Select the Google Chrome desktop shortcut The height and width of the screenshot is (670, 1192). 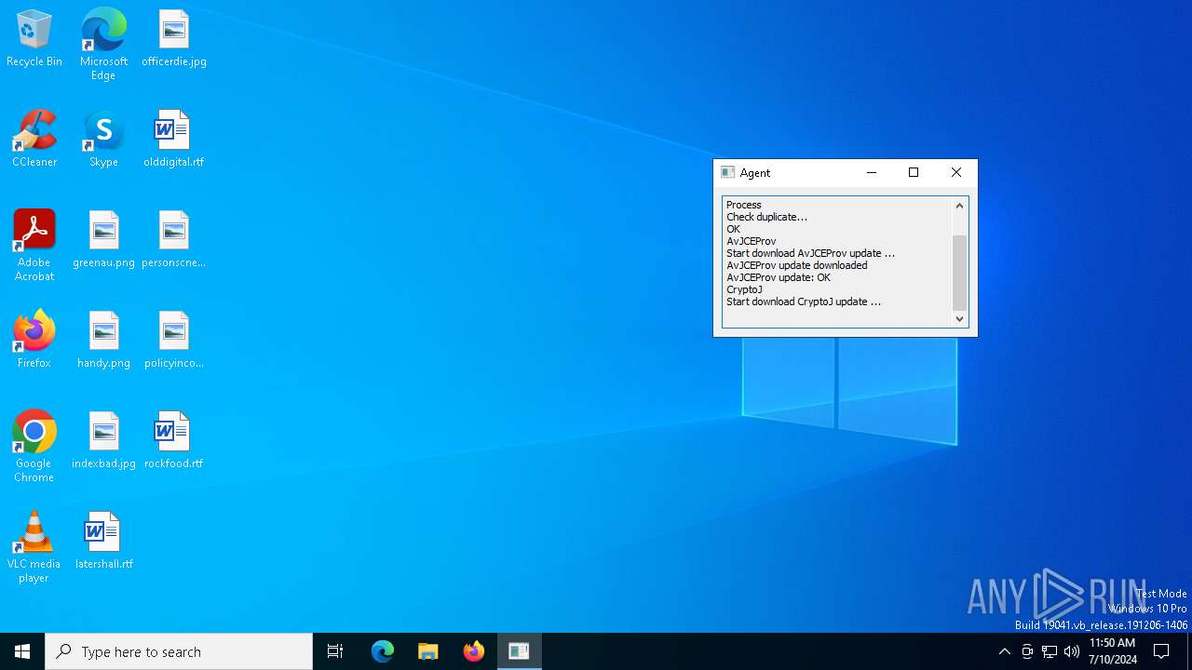point(34,447)
